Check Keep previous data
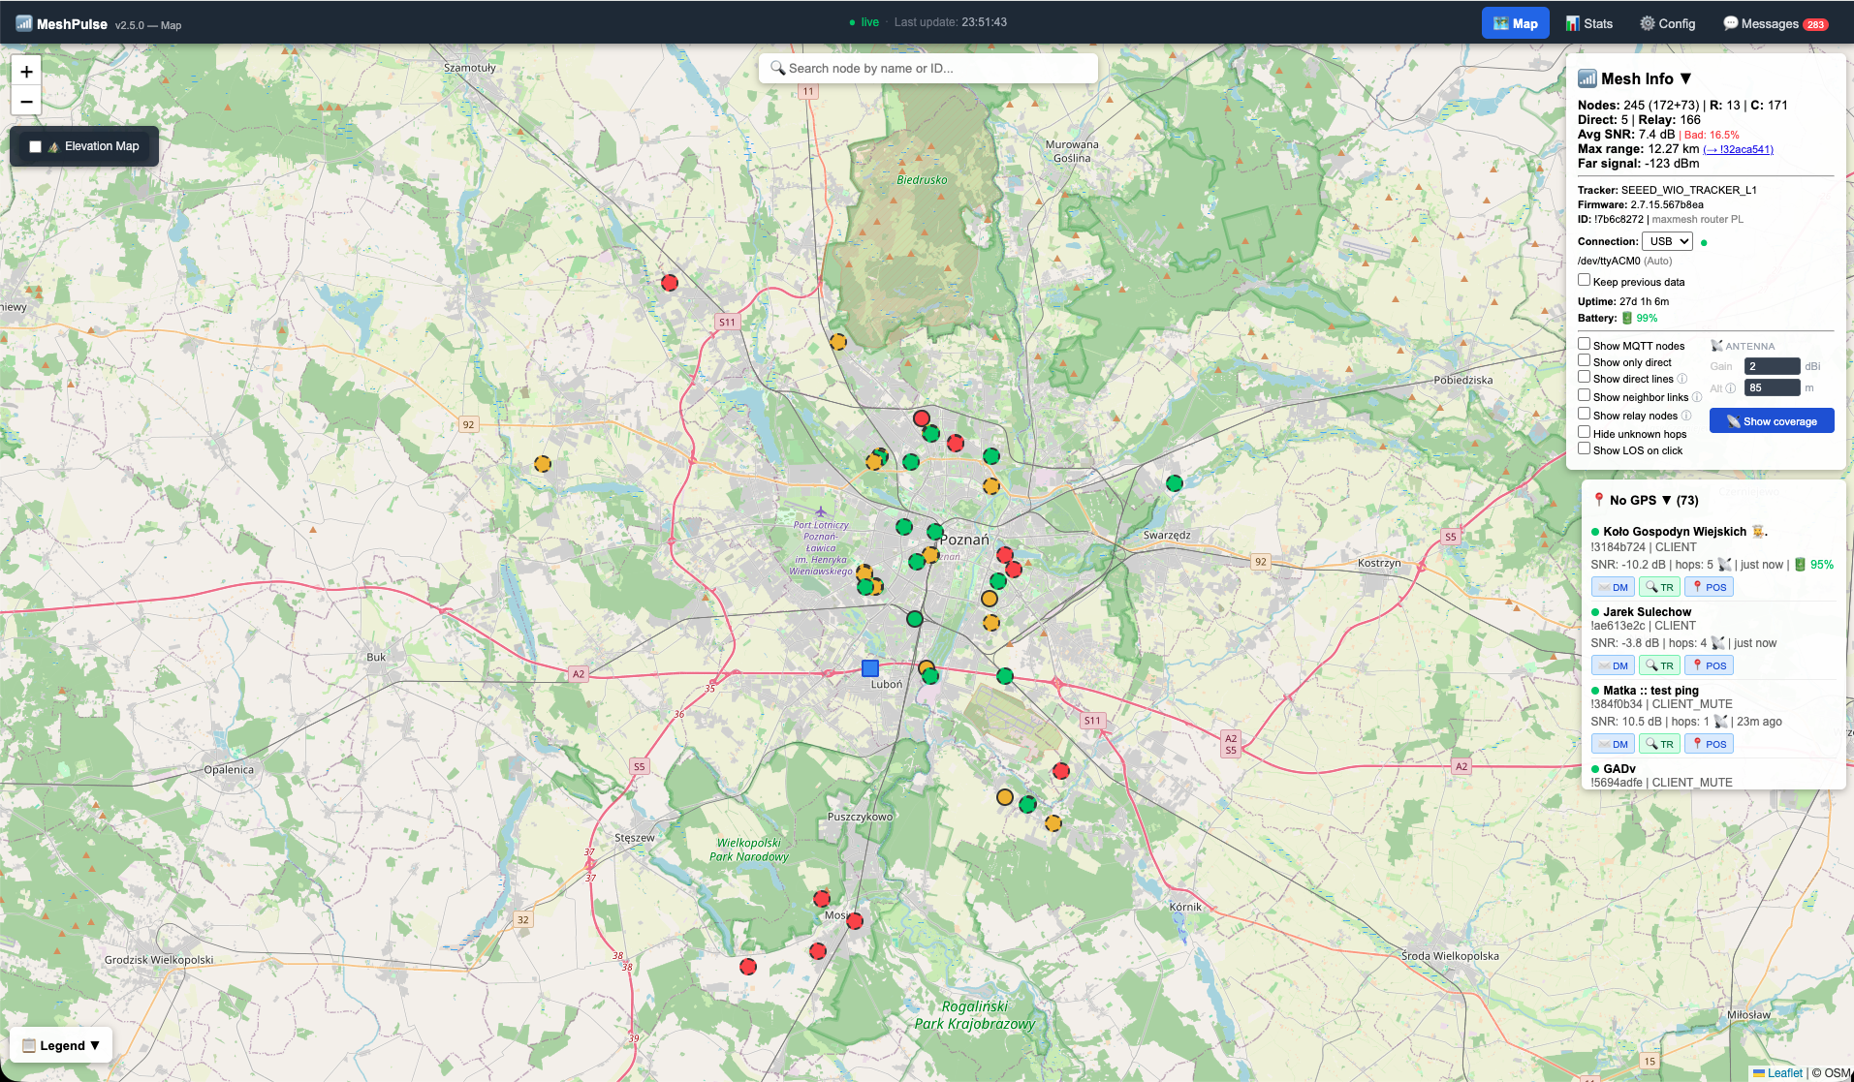 (1584, 280)
